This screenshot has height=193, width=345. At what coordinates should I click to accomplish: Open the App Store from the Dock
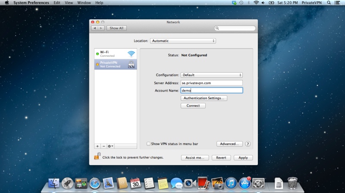pos(245,184)
